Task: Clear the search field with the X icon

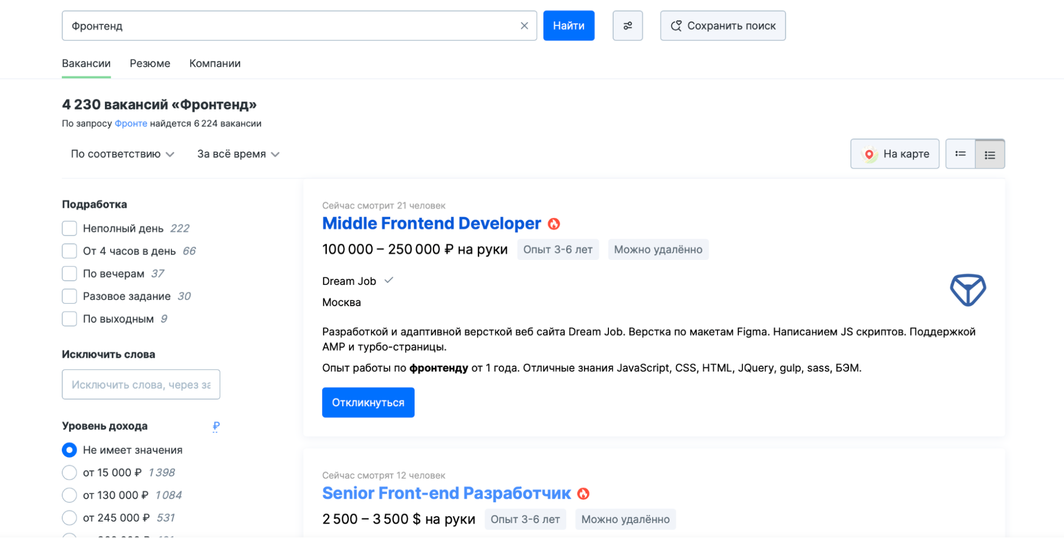Action: [x=524, y=26]
